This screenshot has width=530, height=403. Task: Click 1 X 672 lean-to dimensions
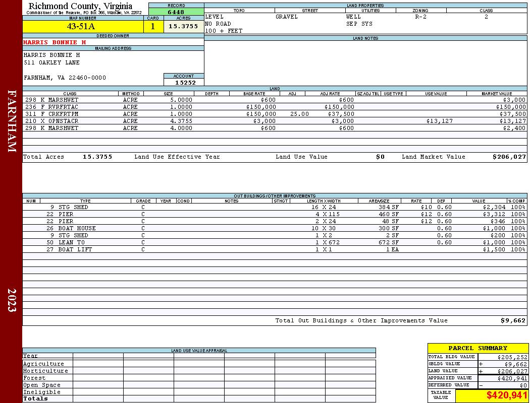[x=328, y=242]
